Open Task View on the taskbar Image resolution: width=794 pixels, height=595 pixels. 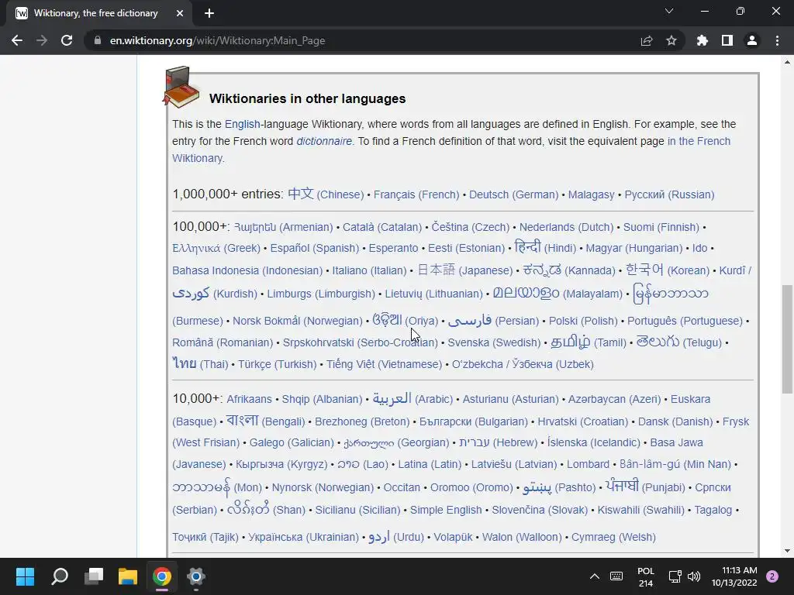(x=94, y=576)
